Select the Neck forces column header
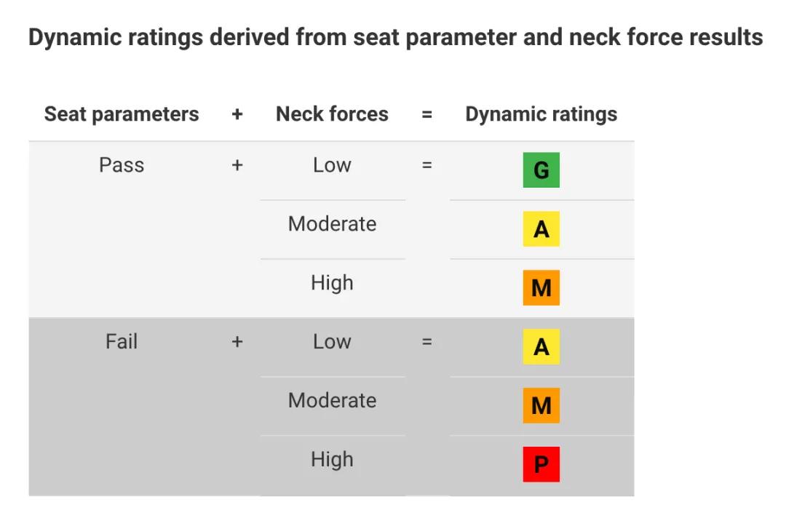 pos(332,113)
